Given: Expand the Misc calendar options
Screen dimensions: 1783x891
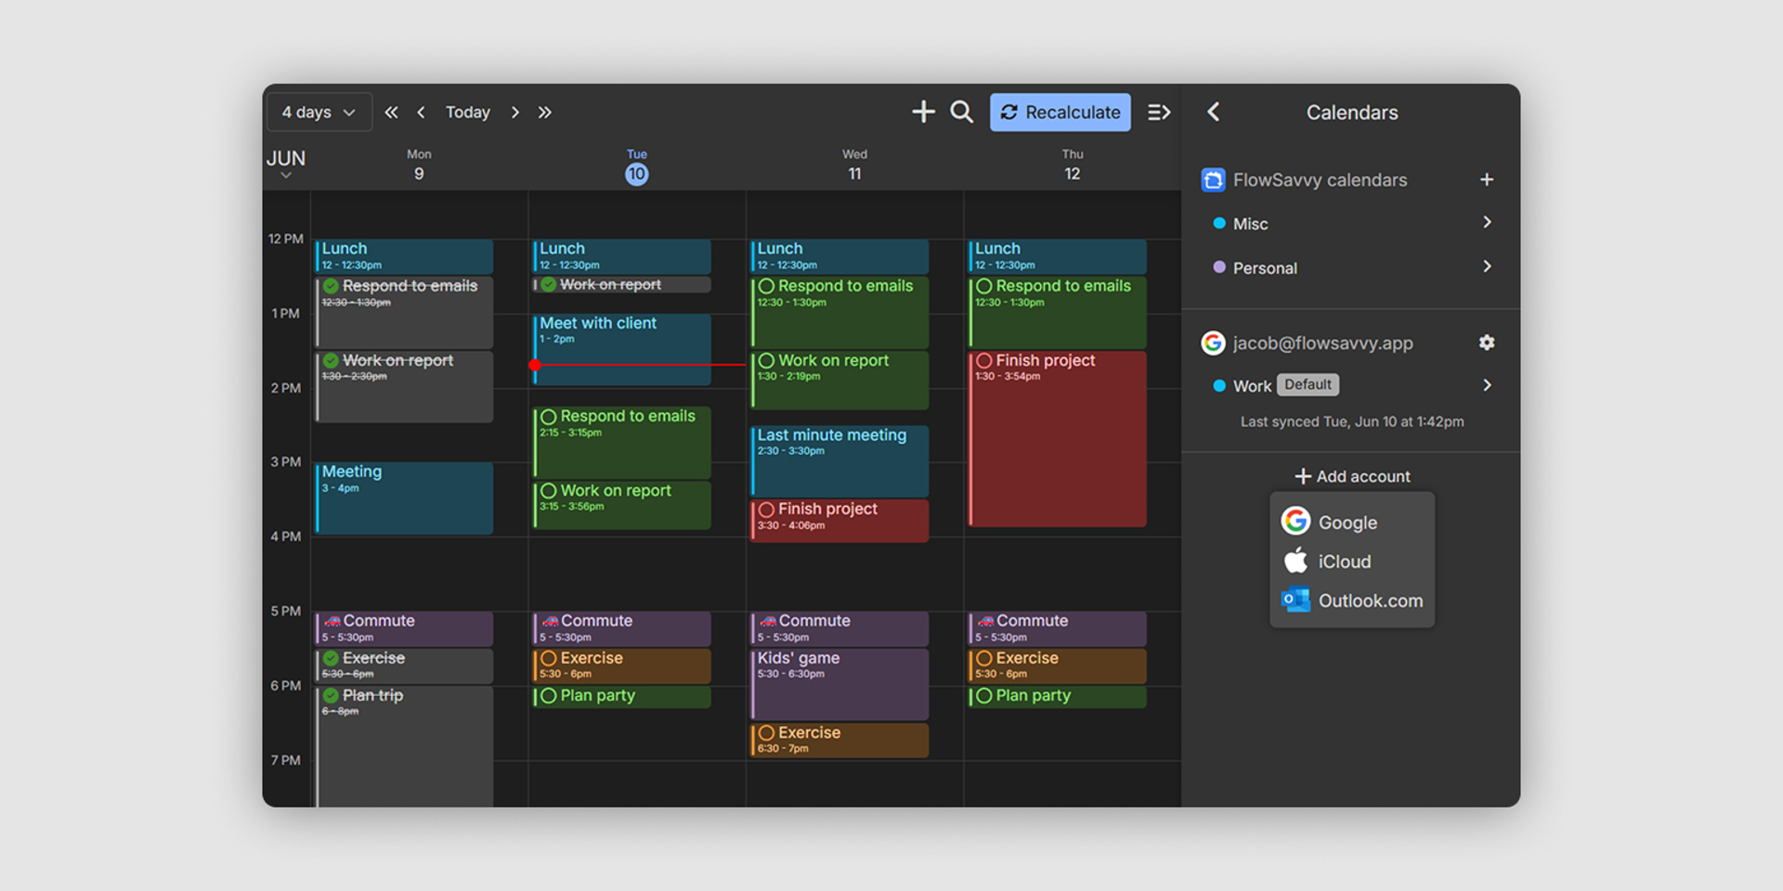Looking at the screenshot, I should [1486, 223].
